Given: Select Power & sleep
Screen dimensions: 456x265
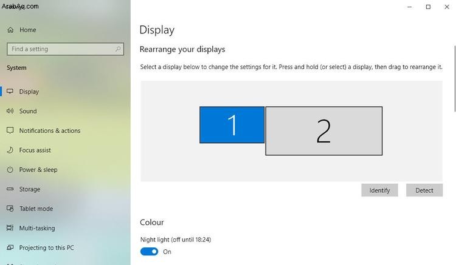Looking at the screenshot, I should [38, 170].
